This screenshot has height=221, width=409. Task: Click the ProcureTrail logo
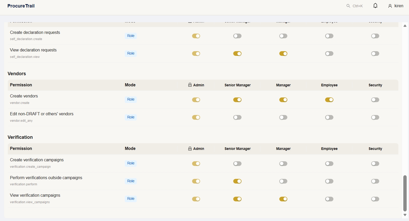click(x=21, y=6)
